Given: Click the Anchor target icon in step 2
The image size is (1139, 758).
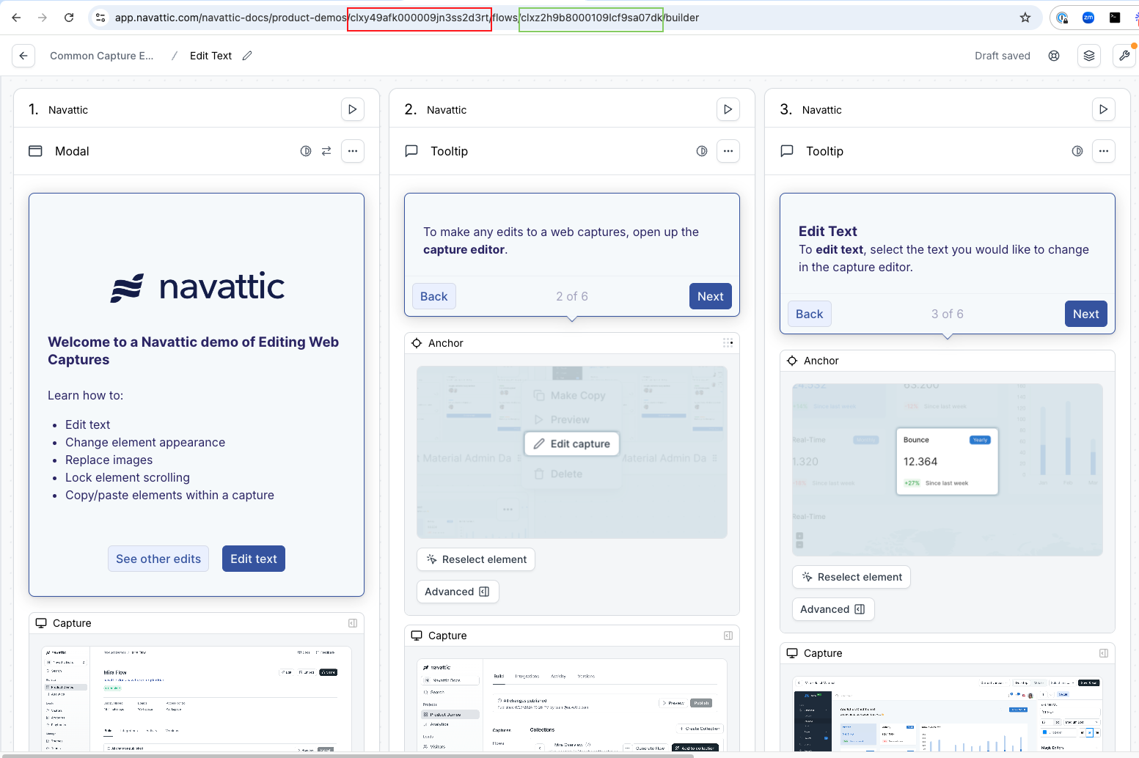Looking at the screenshot, I should tap(417, 343).
